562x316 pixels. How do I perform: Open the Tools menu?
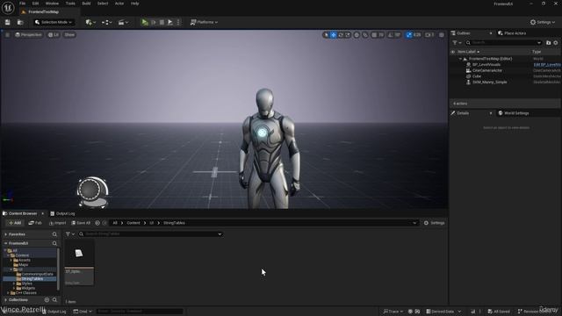70,4
